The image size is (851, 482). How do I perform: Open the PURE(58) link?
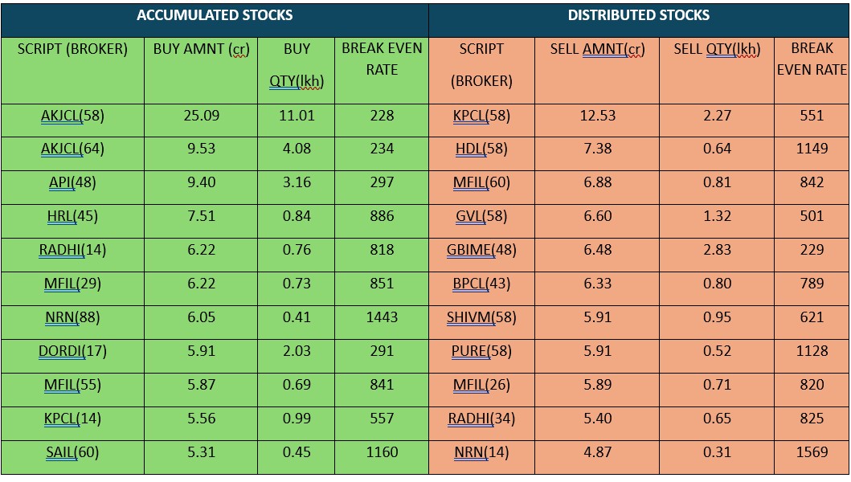pyautogui.click(x=481, y=352)
